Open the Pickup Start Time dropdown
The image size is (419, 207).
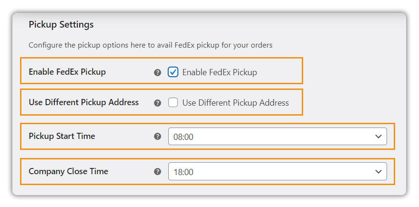click(277, 137)
